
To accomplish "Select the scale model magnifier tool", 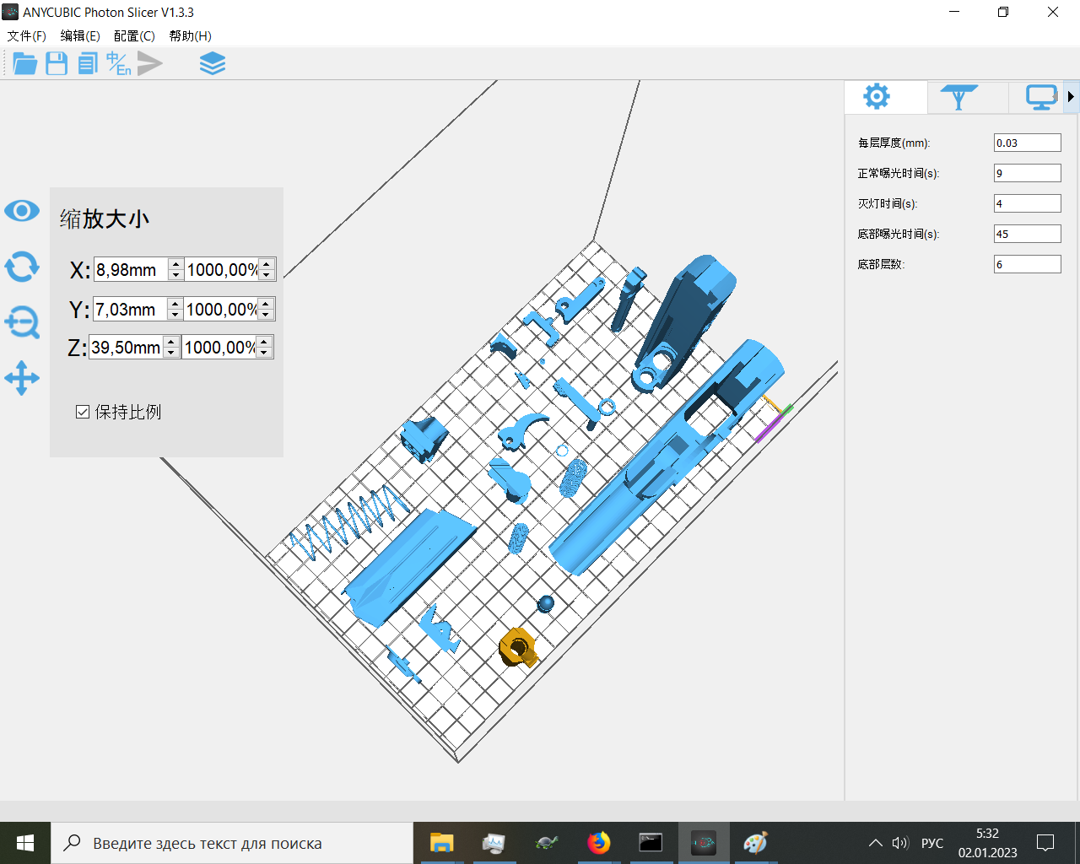I will pyautogui.click(x=22, y=322).
